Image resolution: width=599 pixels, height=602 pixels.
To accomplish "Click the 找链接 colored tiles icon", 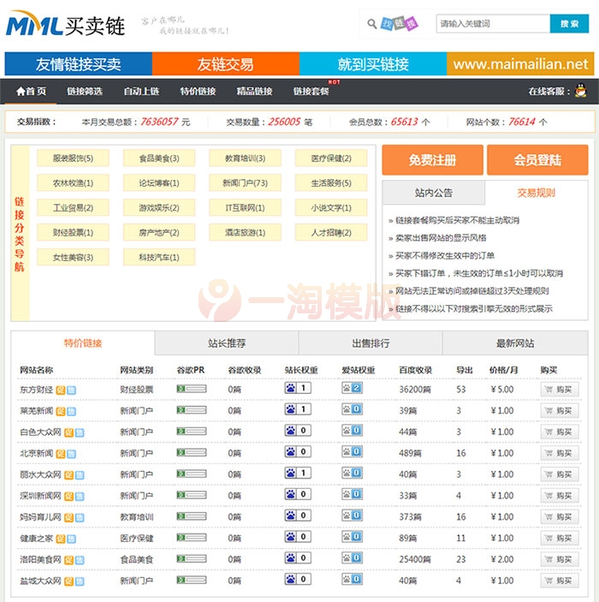I will [x=399, y=24].
